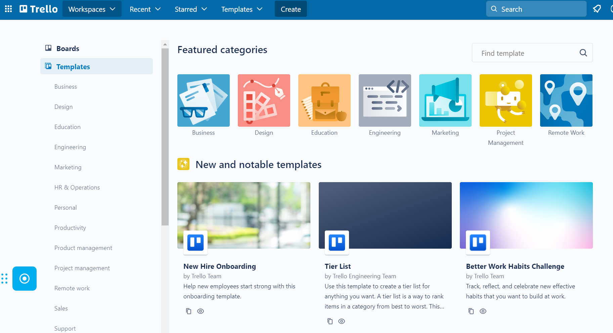Expand the Recent dropdown
The width and height of the screenshot is (613, 333).
coord(145,9)
